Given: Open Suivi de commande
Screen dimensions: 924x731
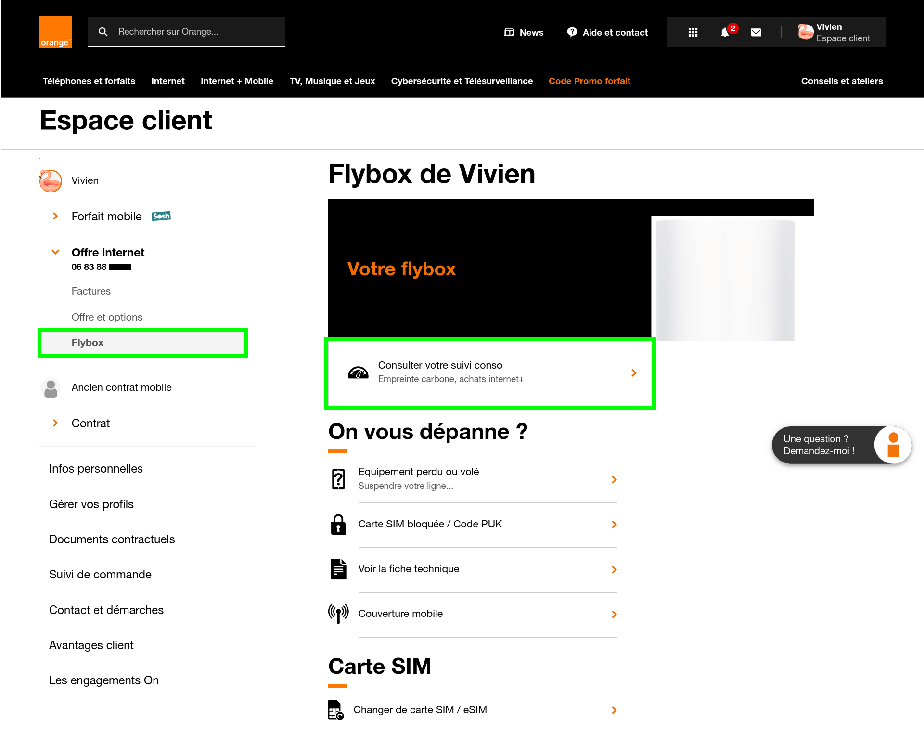Looking at the screenshot, I should 100,575.
